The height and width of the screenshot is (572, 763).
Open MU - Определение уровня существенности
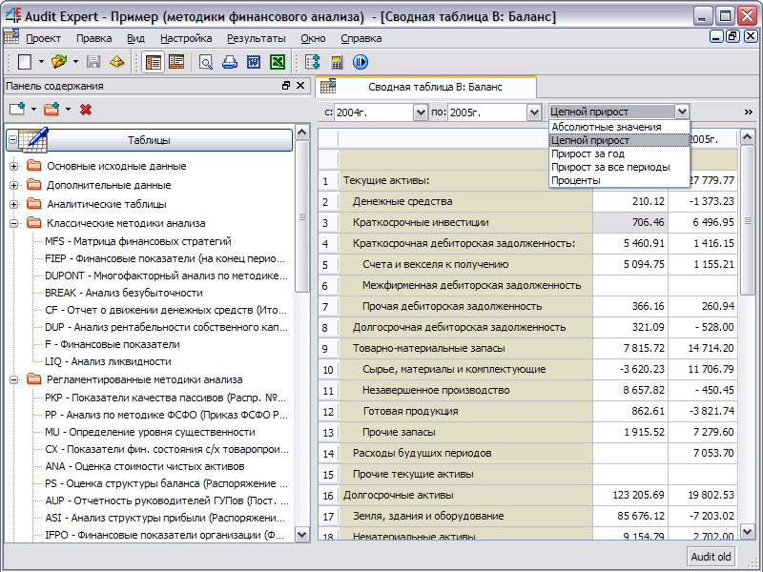(150, 432)
